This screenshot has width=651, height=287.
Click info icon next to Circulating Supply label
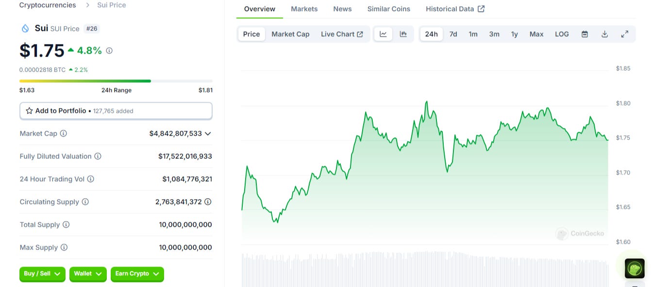click(85, 202)
